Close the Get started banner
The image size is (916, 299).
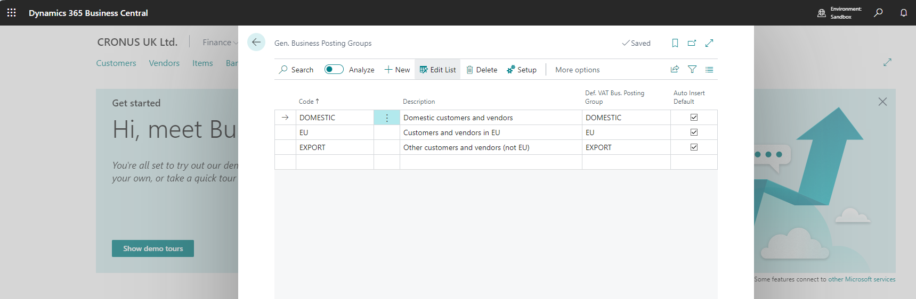point(882,102)
